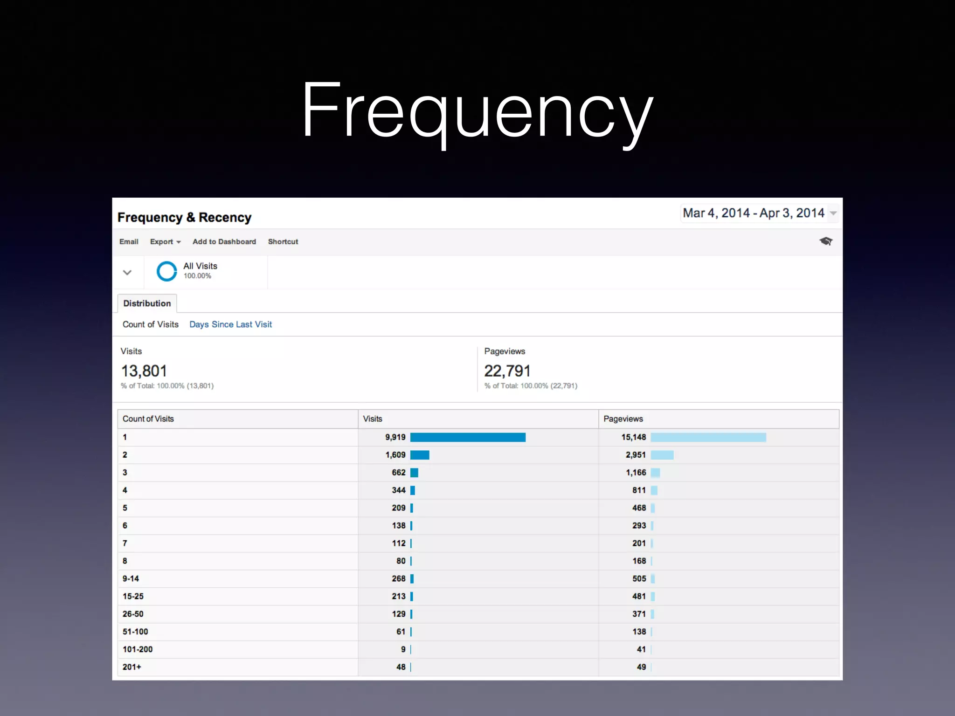Click the light blue bar for 15,148 pageviews
955x716 pixels.
(x=708, y=437)
